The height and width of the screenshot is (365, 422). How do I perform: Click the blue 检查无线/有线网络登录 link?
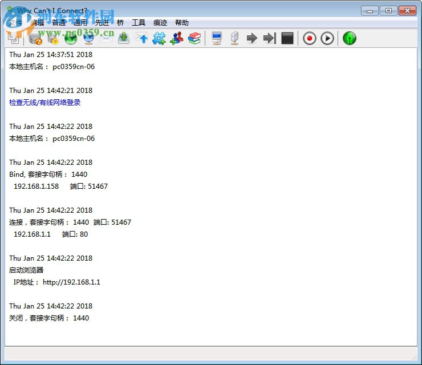[x=44, y=103]
